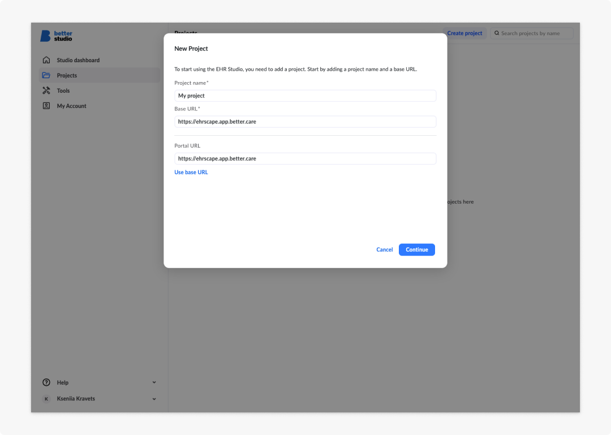This screenshot has height=435, width=611.
Task: Open Studio dashboard in sidebar
Action: pyautogui.click(x=100, y=60)
